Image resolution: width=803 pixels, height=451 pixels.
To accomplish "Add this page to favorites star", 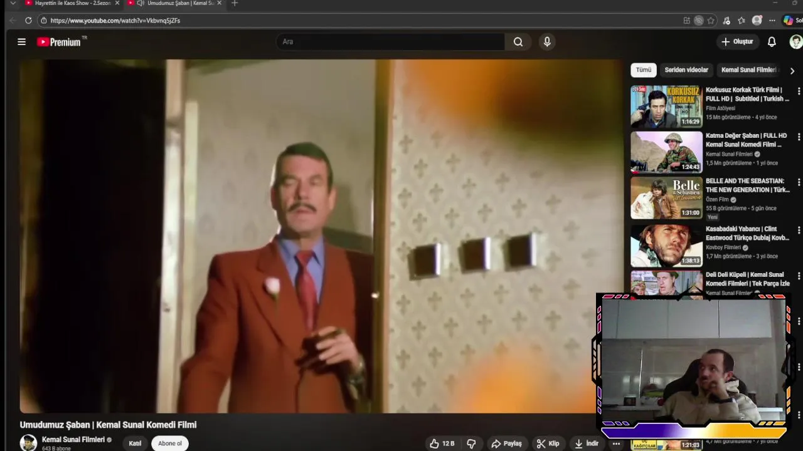I will click(x=711, y=21).
